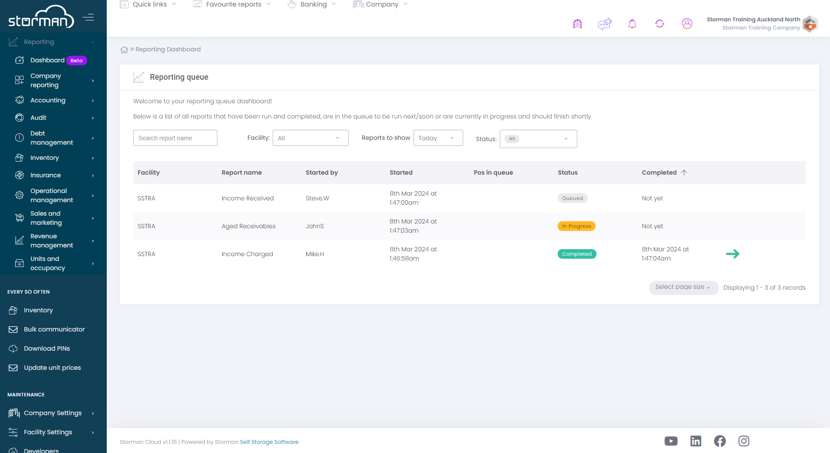This screenshot has height=453, width=830.
Task: Open the Reports to show Today dropdown
Action: tap(438, 138)
